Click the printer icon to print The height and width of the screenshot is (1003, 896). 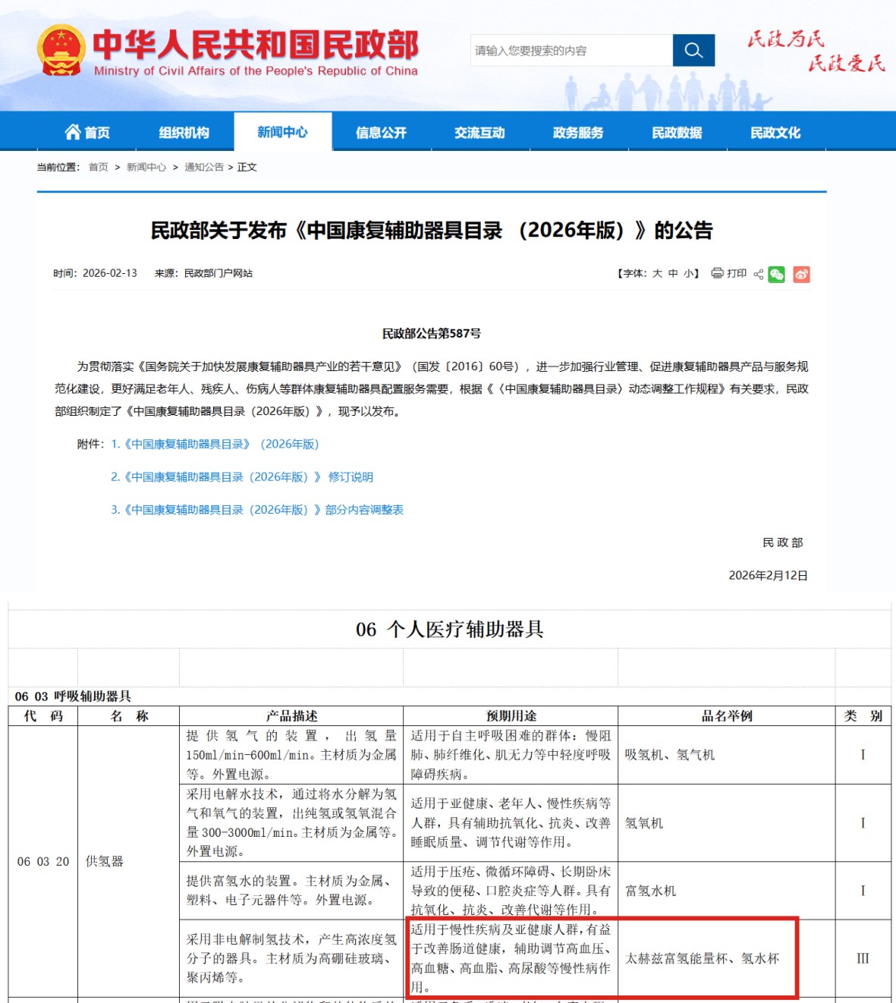click(717, 273)
